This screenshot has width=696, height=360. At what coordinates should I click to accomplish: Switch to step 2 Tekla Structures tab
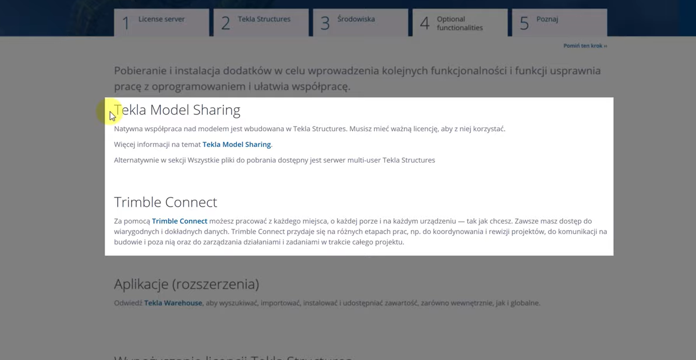tap(261, 22)
